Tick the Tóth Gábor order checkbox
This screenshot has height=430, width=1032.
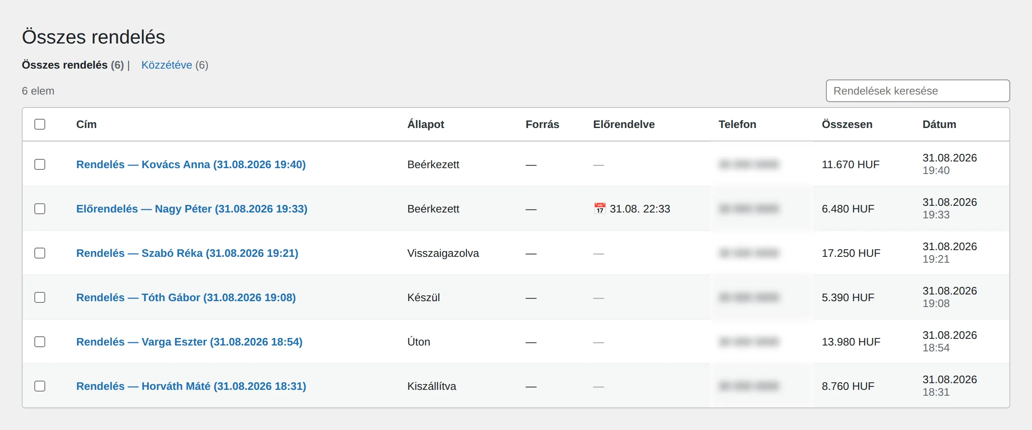40,297
